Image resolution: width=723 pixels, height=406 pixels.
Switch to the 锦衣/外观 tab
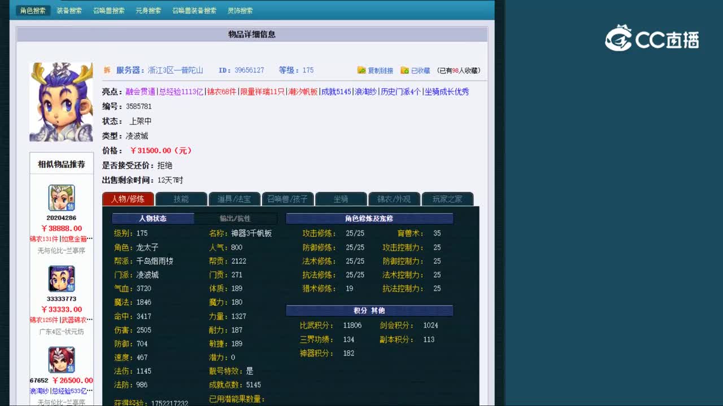(x=394, y=198)
